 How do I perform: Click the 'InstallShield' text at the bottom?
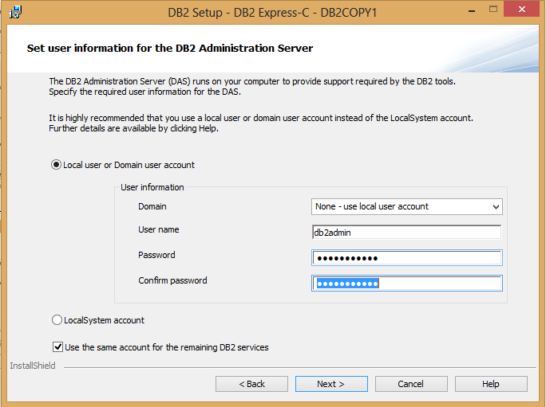[x=33, y=366]
